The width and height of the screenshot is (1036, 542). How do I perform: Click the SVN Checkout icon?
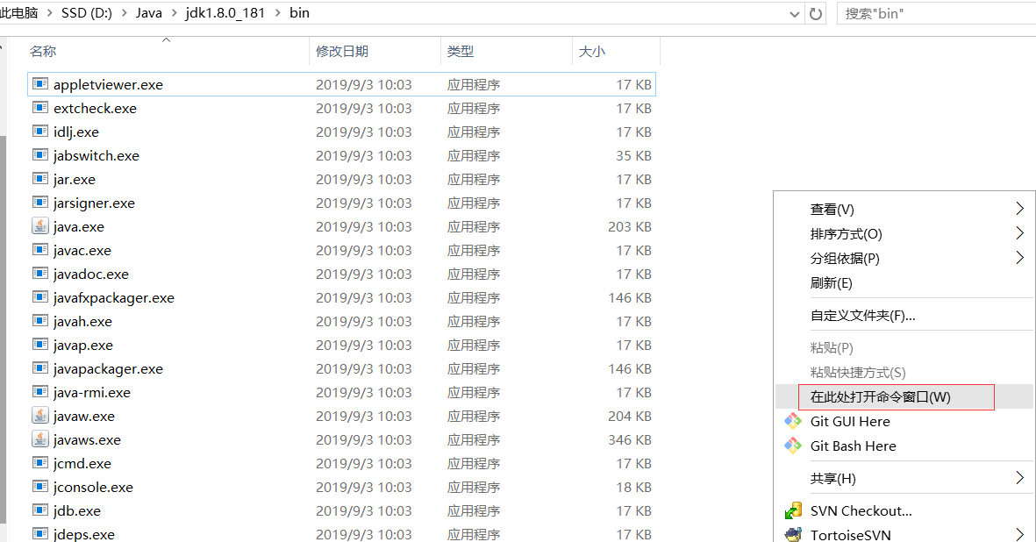pos(792,510)
